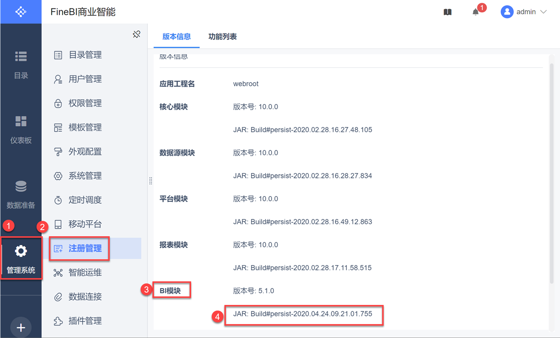Click the vertical scrollbar of version panel
The width and height of the screenshot is (560, 338).
point(551,173)
